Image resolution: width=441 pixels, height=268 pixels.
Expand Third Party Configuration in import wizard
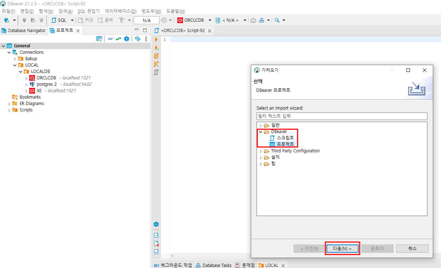click(x=261, y=151)
